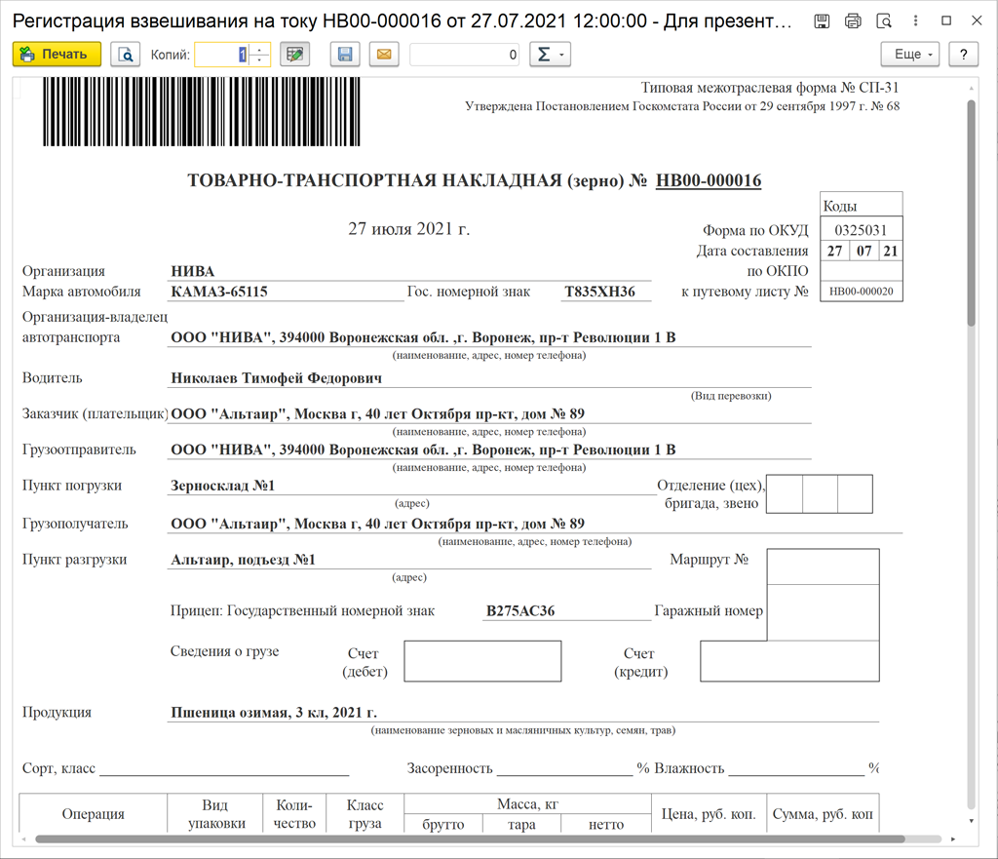Toggle document edit mode icon in toolbar
The width and height of the screenshot is (998, 859).
(294, 55)
